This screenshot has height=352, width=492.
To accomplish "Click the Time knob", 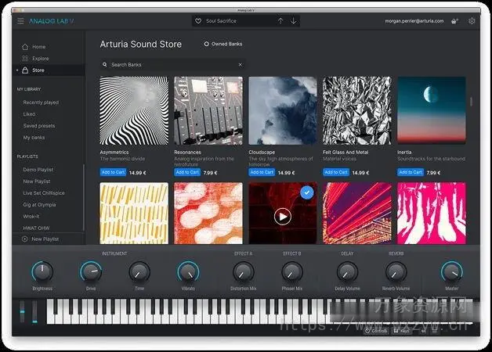I will tap(139, 271).
